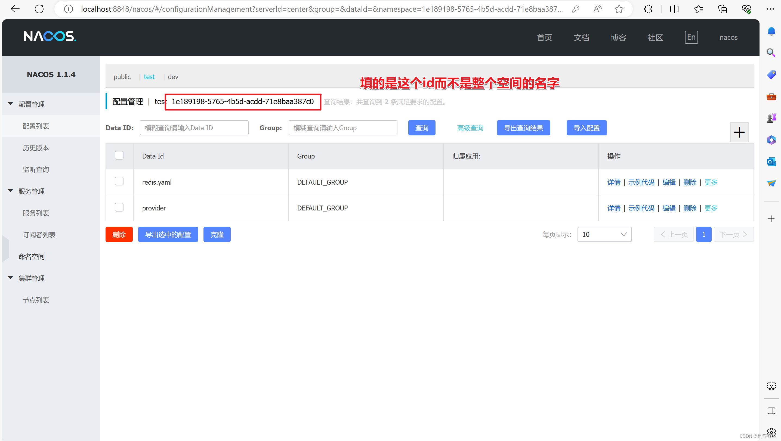Open 更多 menu for redis.yaml row
781x441 pixels.
click(x=711, y=182)
